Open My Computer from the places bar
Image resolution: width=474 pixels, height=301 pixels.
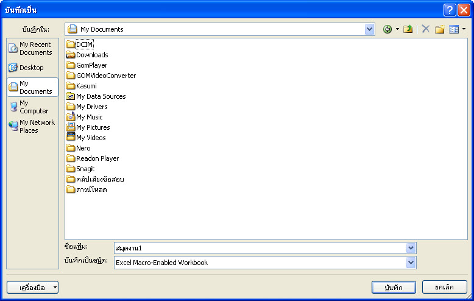32,107
